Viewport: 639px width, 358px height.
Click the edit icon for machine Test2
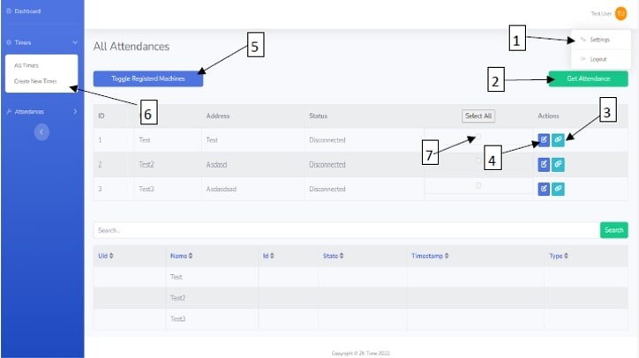544,164
